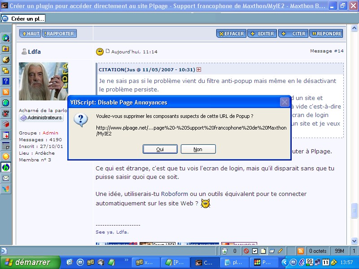Switch to the 'P...' colorful grid taskbar window

pyautogui.click(x=264, y=262)
